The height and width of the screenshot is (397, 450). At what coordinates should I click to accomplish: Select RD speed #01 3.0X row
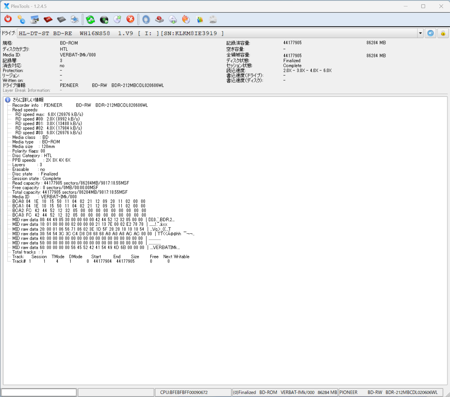(x=49, y=124)
